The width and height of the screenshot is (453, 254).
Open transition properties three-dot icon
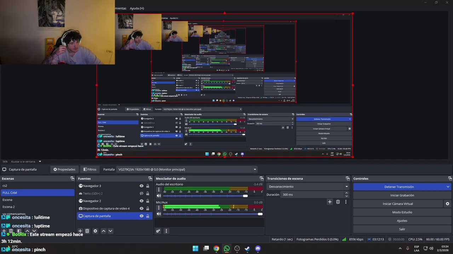[x=346, y=202]
